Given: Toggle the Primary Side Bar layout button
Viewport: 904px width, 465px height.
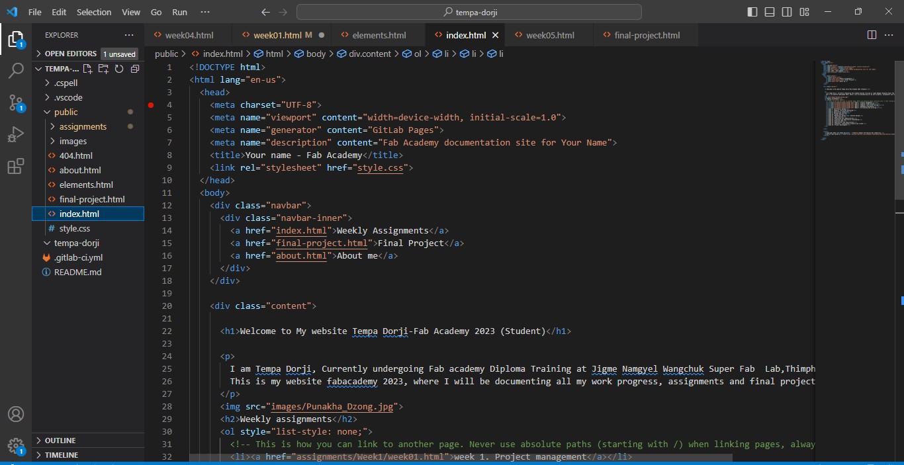Looking at the screenshot, I should [x=752, y=12].
